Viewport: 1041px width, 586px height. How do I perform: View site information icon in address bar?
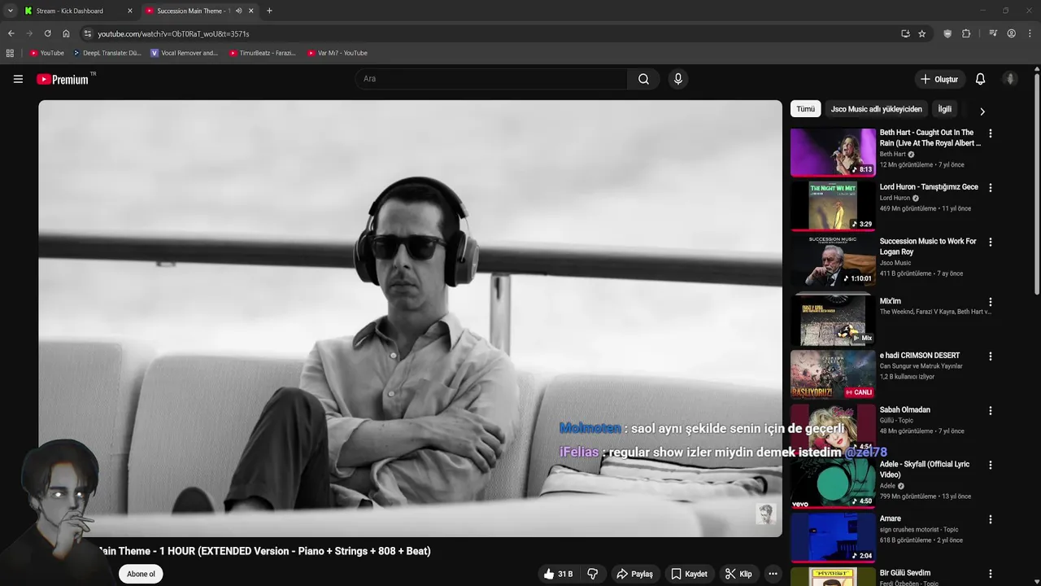point(87,33)
